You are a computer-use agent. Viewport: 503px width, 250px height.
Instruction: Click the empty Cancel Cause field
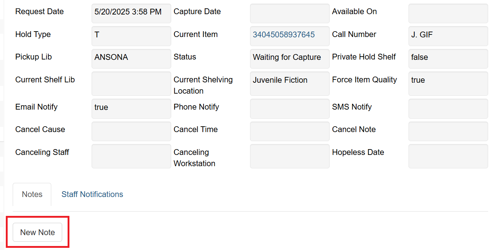131,131
